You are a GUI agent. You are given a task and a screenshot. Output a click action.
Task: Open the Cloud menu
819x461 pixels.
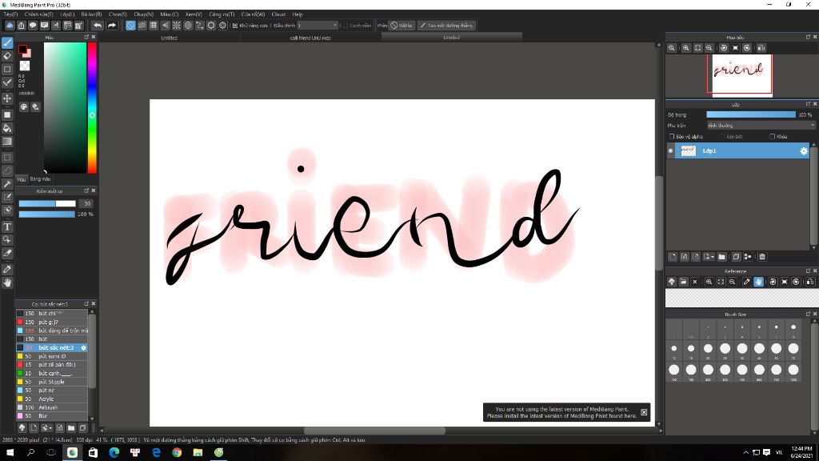[278, 14]
